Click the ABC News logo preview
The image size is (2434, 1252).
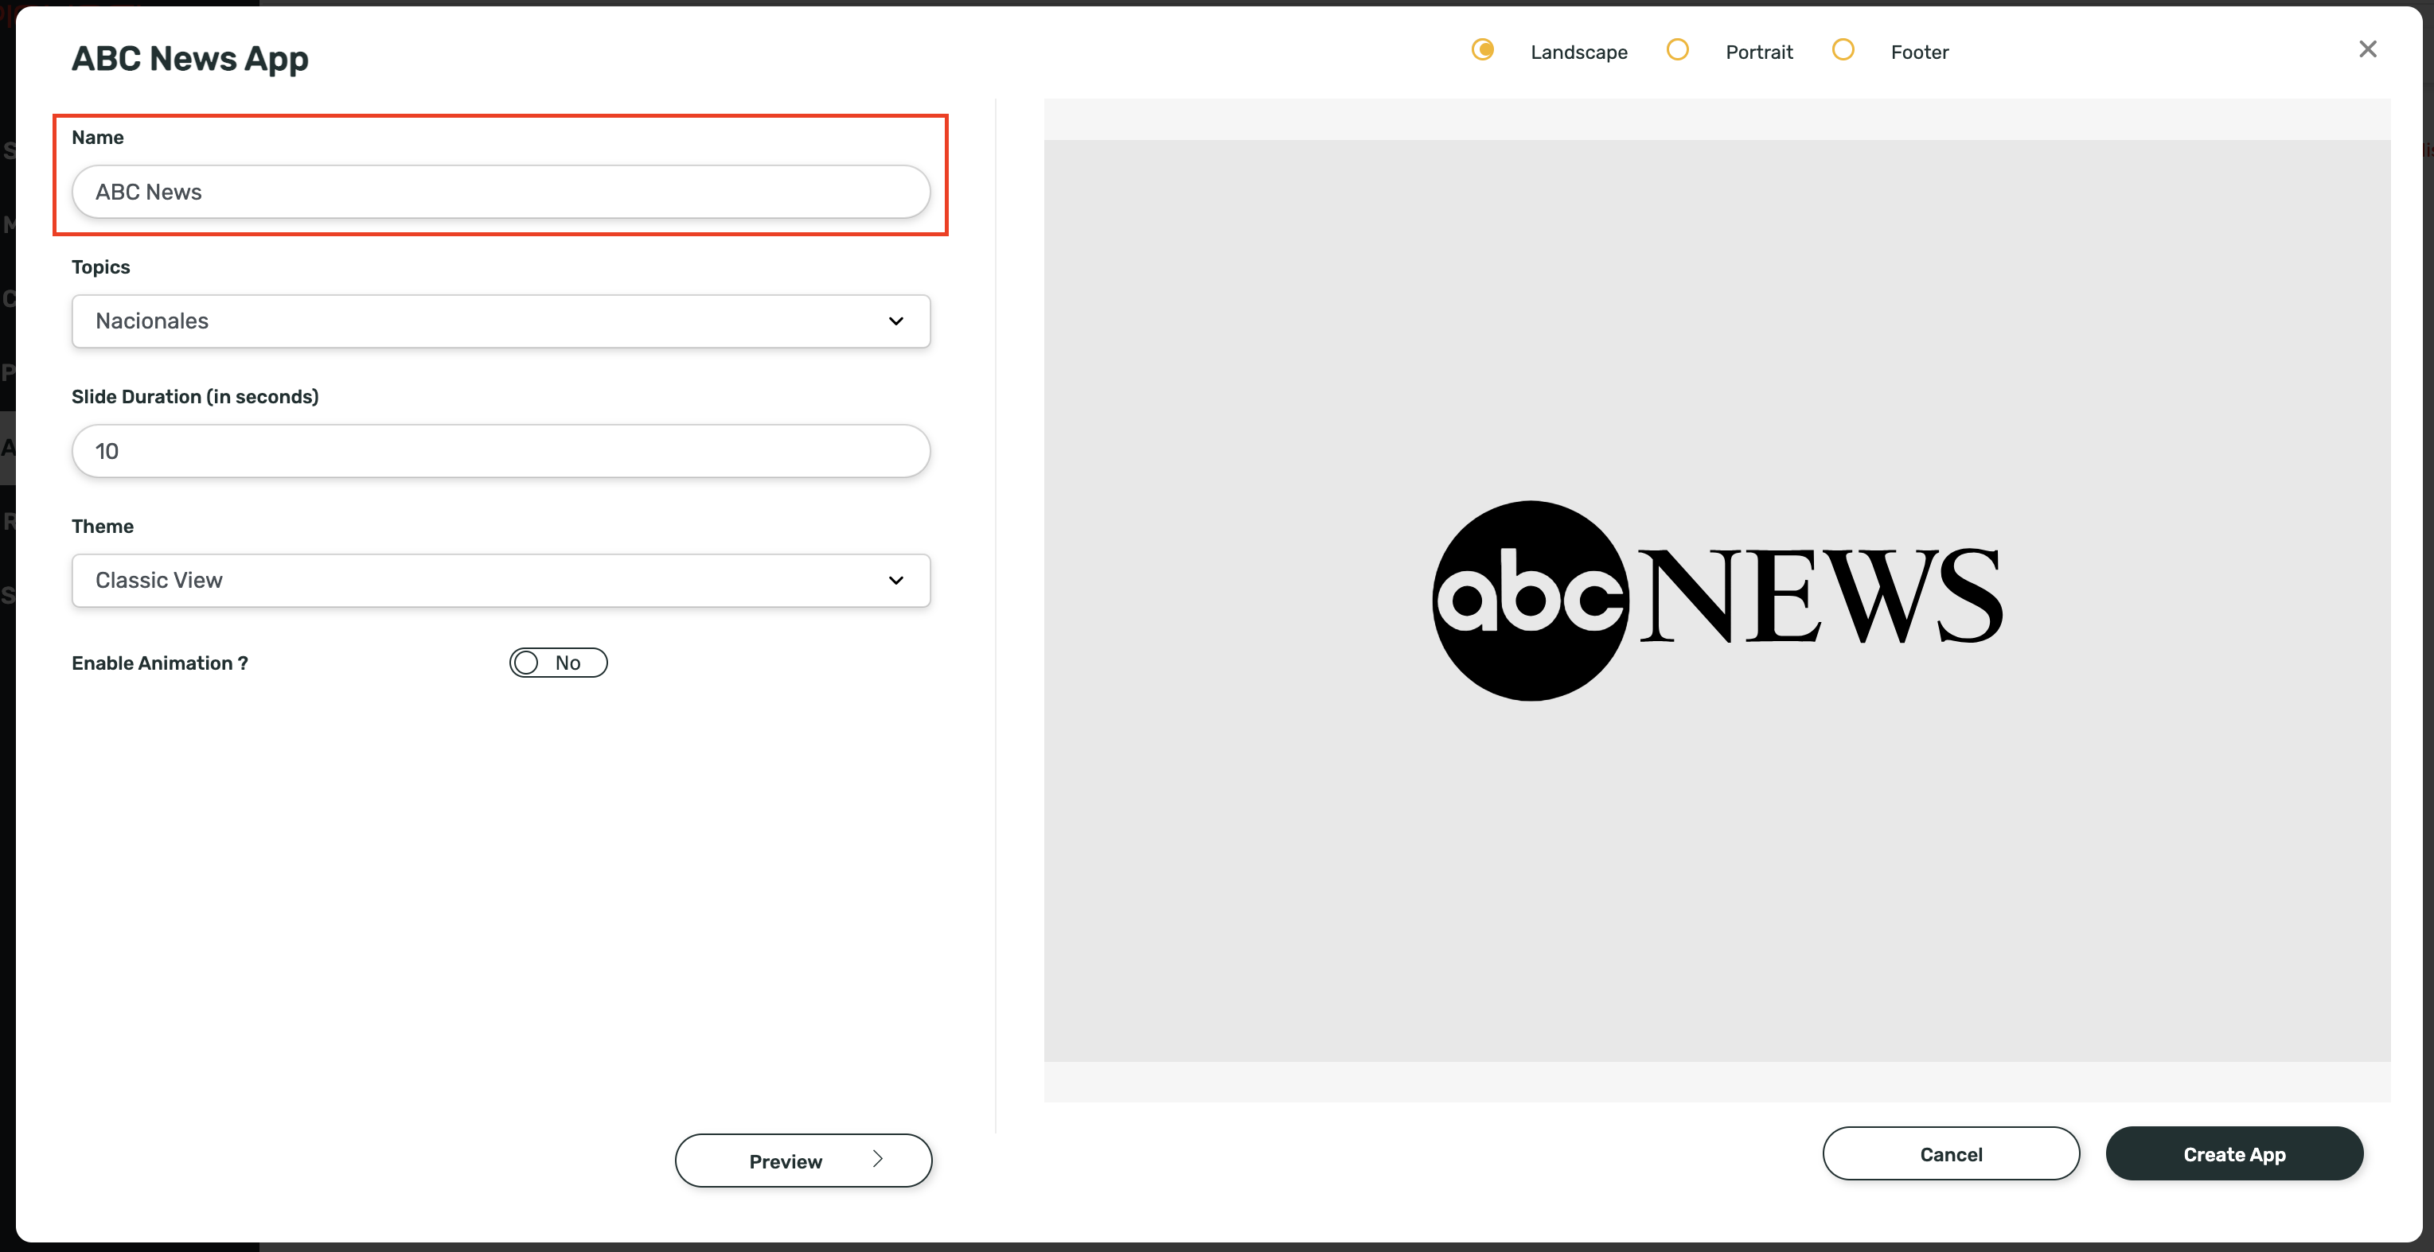[1717, 601]
